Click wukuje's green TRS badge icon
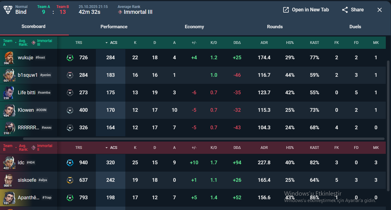This screenshot has height=210, width=391. [x=70, y=57]
